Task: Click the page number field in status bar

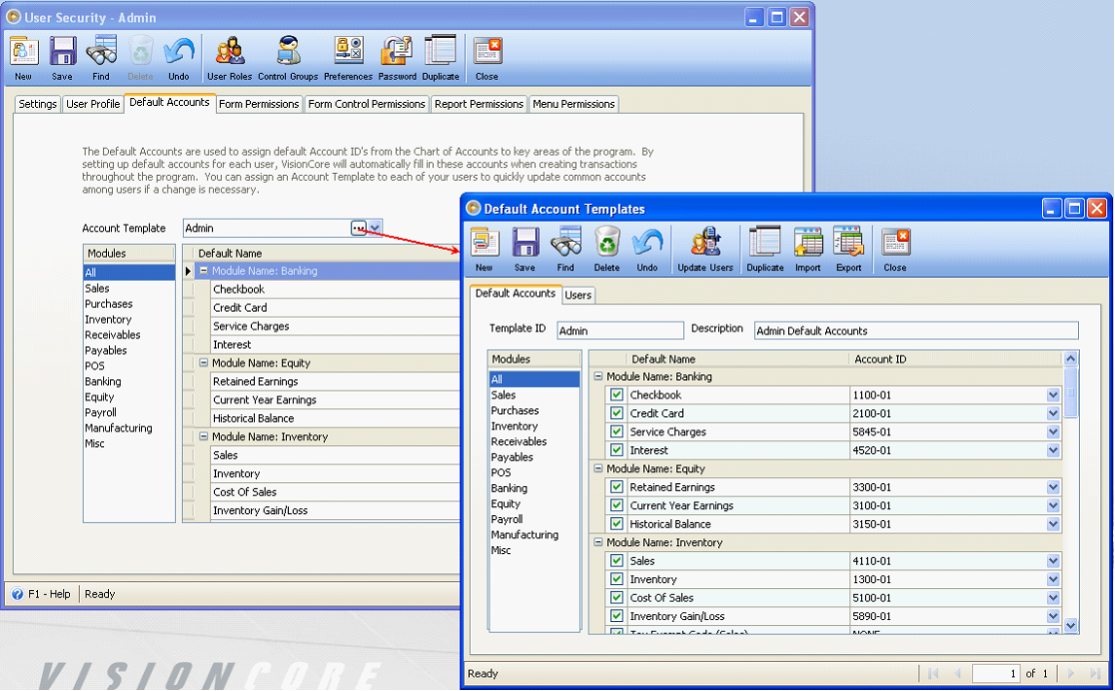Action: pyautogui.click(x=996, y=674)
